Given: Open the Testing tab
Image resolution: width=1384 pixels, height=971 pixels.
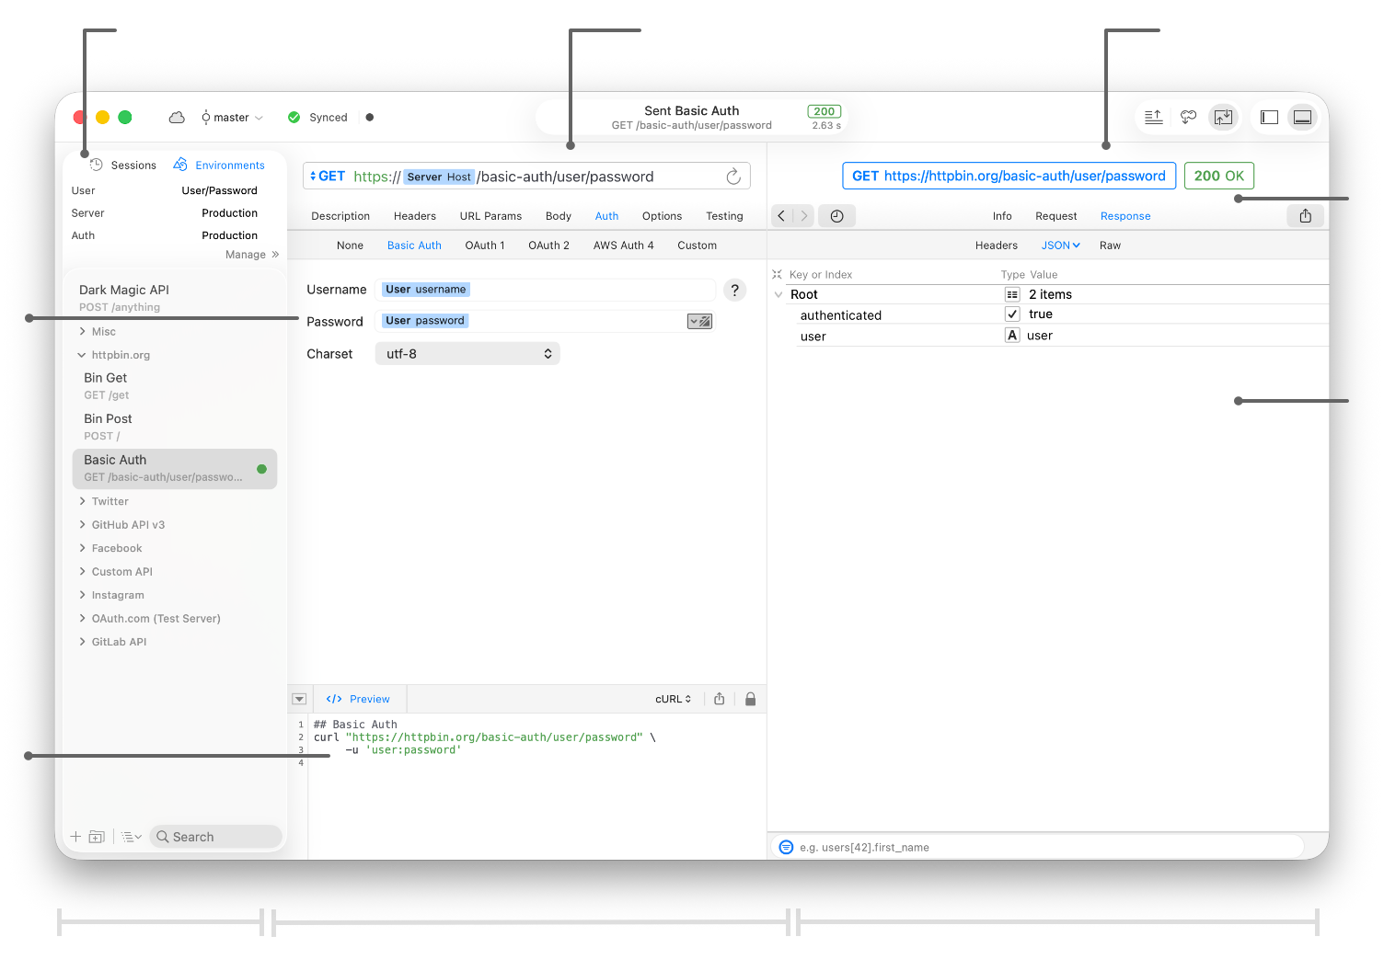Looking at the screenshot, I should pos(724,217).
